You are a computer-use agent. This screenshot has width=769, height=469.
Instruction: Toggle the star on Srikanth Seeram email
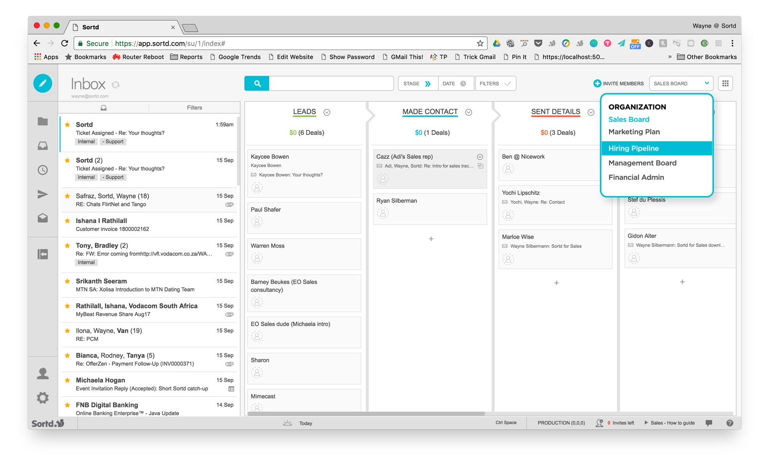67,281
